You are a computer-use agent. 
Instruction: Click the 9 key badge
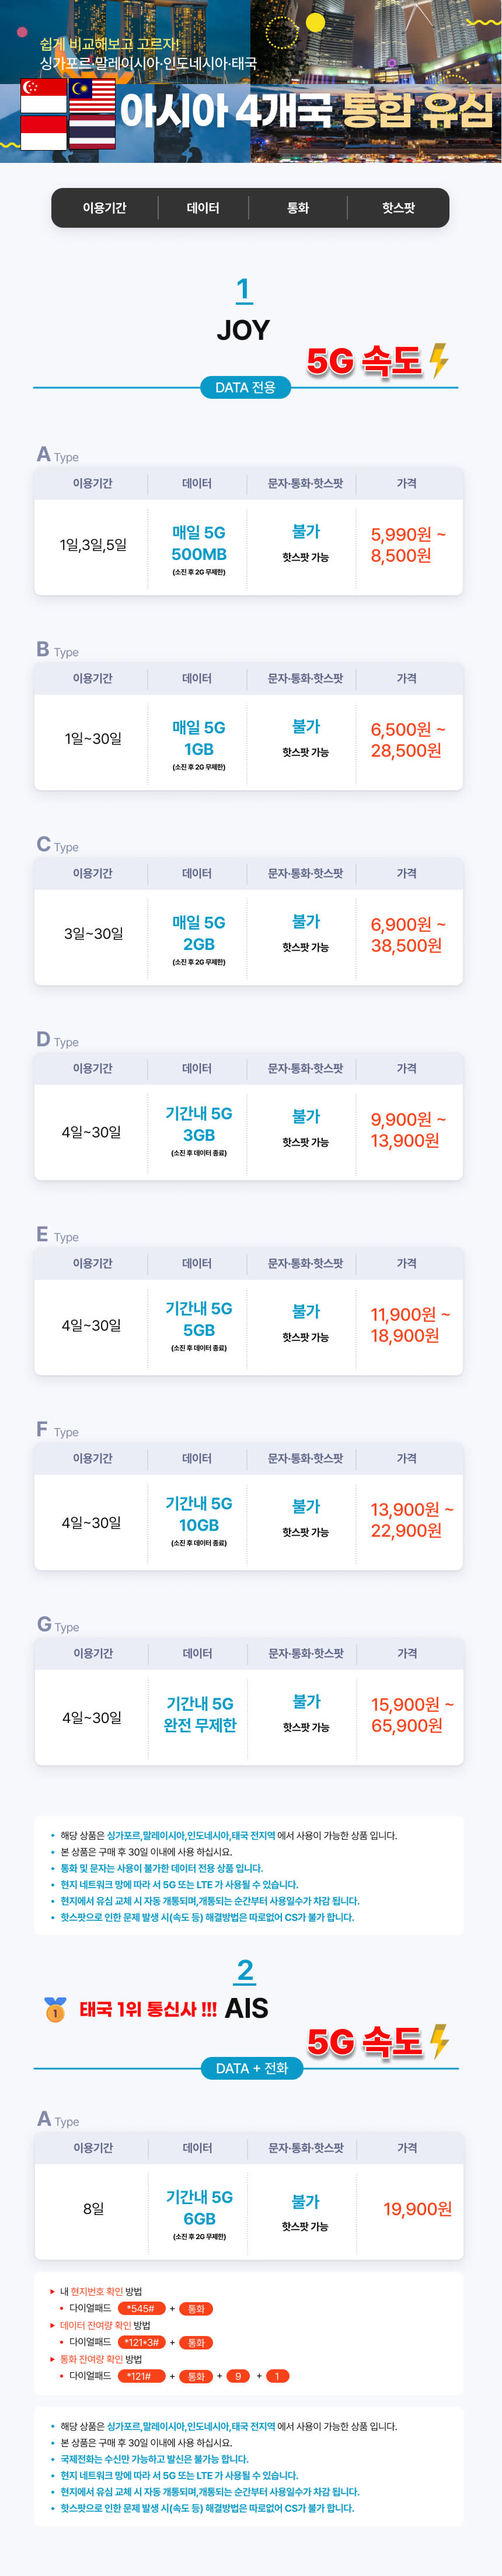pos(238,2376)
